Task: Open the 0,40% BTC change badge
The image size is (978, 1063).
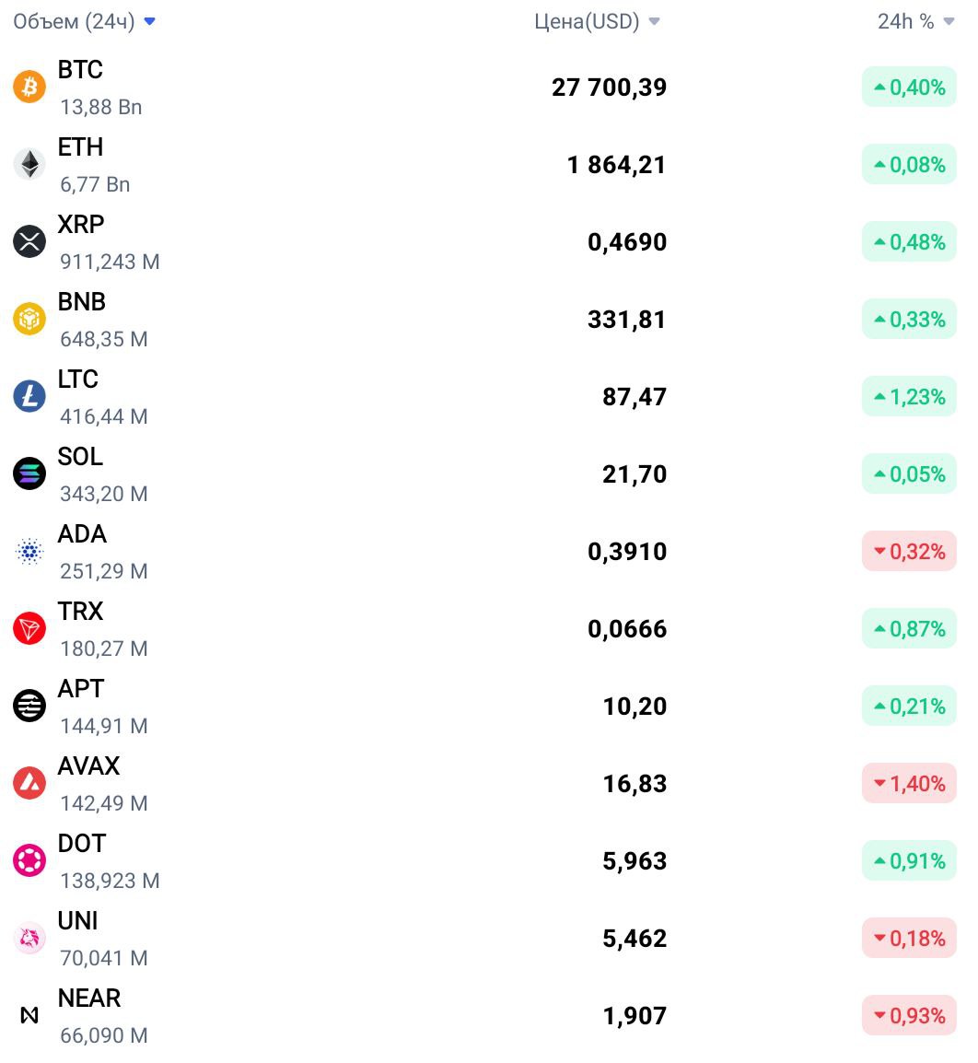Action: tap(909, 87)
